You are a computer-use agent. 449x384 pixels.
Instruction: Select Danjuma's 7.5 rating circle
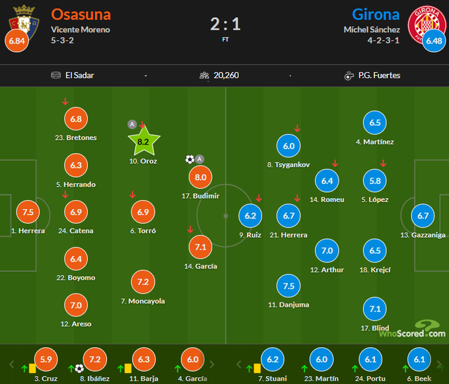[x=289, y=286]
